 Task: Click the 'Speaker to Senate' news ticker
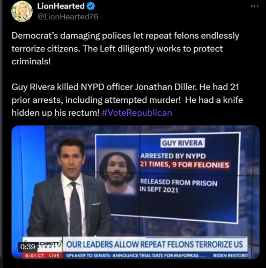[136, 256]
